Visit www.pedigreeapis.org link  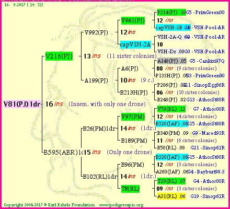click(x=121, y=205)
